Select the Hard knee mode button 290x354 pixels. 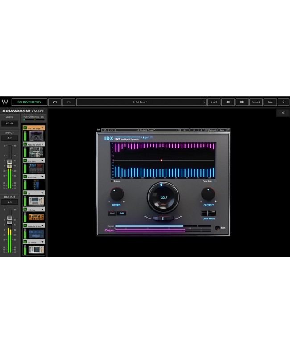pos(112,213)
